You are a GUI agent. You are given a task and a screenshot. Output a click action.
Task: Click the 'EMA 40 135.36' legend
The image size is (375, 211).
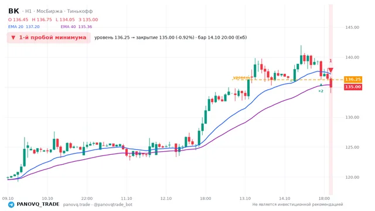click(76, 27)
